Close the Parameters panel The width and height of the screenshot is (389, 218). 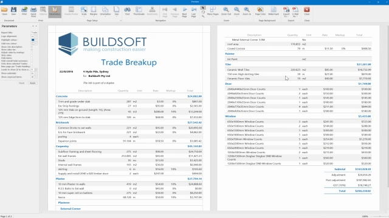36,26
